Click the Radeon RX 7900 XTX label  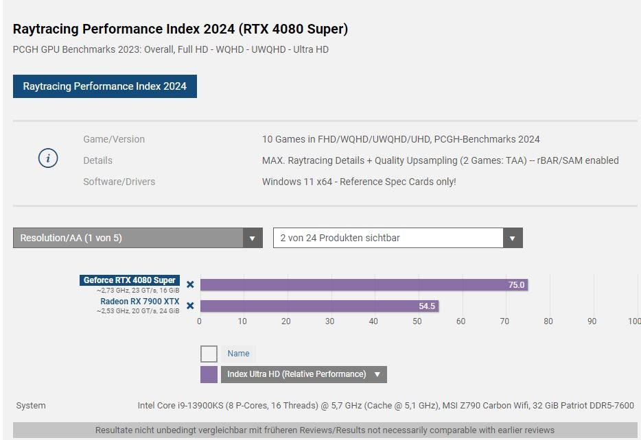point(140,302)
